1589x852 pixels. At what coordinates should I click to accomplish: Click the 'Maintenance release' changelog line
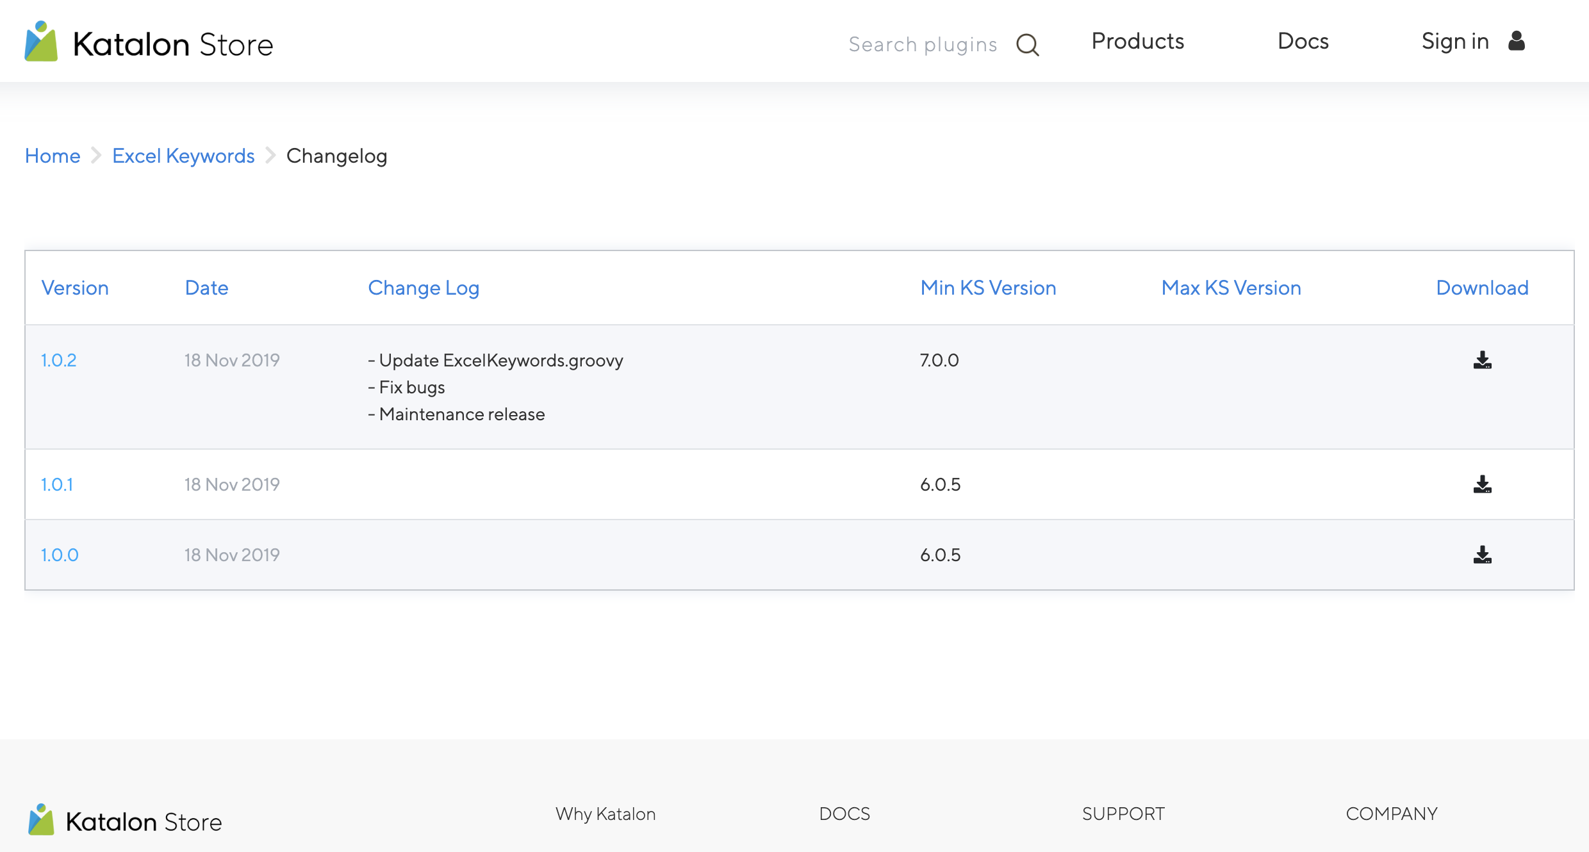[456, 414]
